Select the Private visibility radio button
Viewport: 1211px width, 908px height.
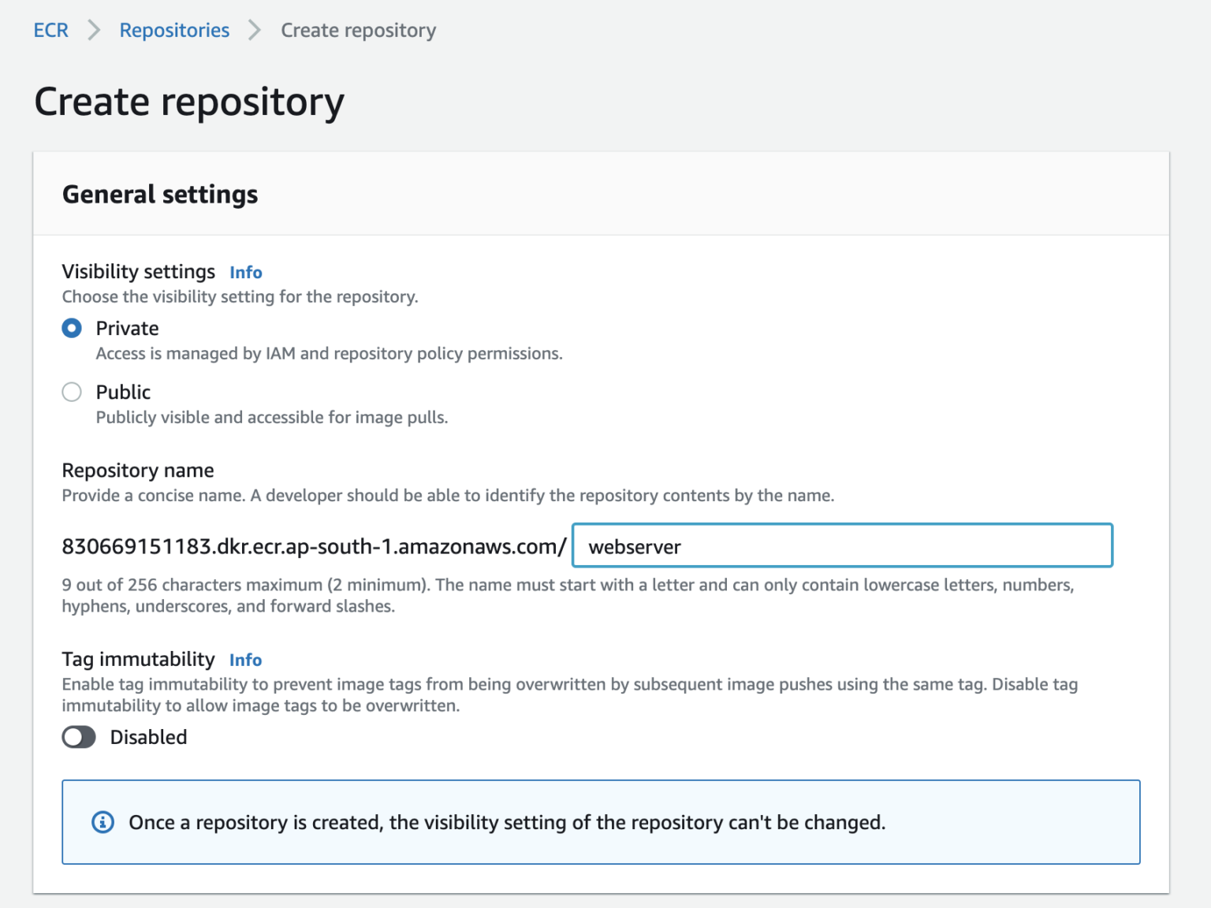tap(71, 328)
